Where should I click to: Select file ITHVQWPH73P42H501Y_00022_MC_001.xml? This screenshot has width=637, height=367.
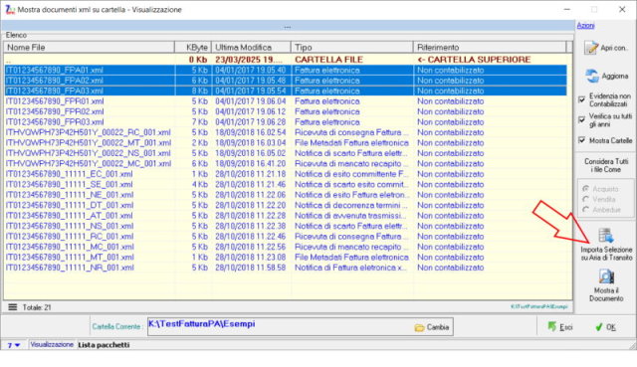pos(286,163)
